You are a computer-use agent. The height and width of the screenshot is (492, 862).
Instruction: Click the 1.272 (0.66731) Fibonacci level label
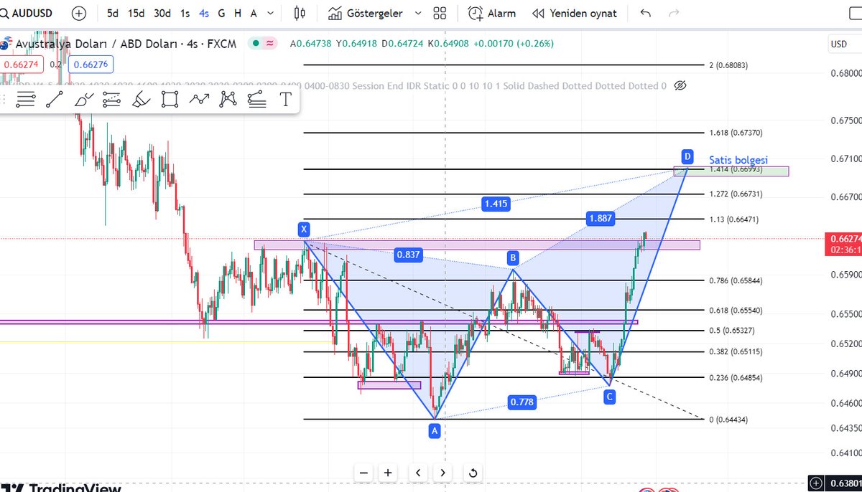[736, 194]
